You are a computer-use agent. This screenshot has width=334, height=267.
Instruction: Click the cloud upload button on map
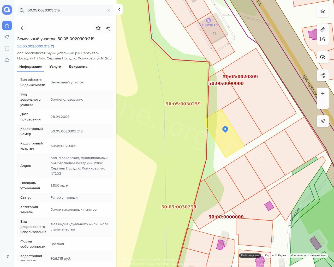(323, 57)
